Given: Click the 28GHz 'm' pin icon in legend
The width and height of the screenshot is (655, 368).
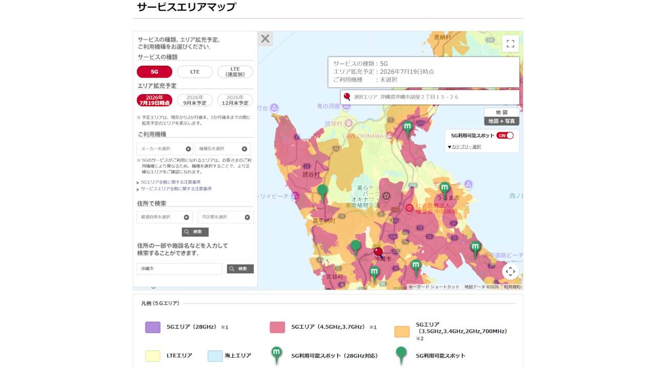Looking at the screenshot, I should coord(276,355).
